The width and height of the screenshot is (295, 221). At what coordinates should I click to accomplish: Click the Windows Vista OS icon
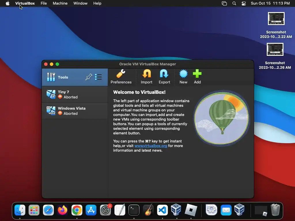click(x=51, y=111)
